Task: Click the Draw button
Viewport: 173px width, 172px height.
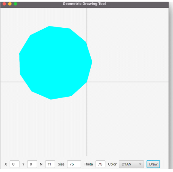Action: coord(153,164)
